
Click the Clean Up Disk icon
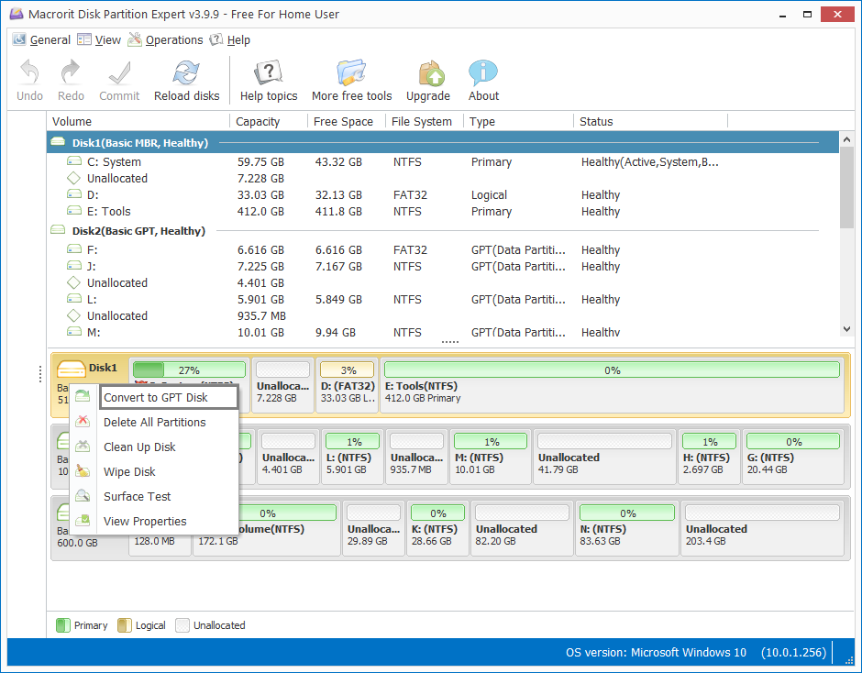click(83, 446)
